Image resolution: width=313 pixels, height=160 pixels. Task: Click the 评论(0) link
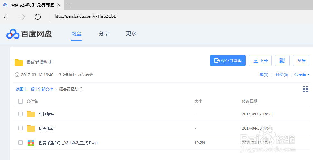(282, 75)
